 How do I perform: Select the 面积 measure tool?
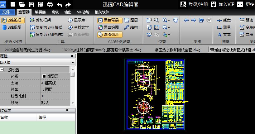point(246,35)
